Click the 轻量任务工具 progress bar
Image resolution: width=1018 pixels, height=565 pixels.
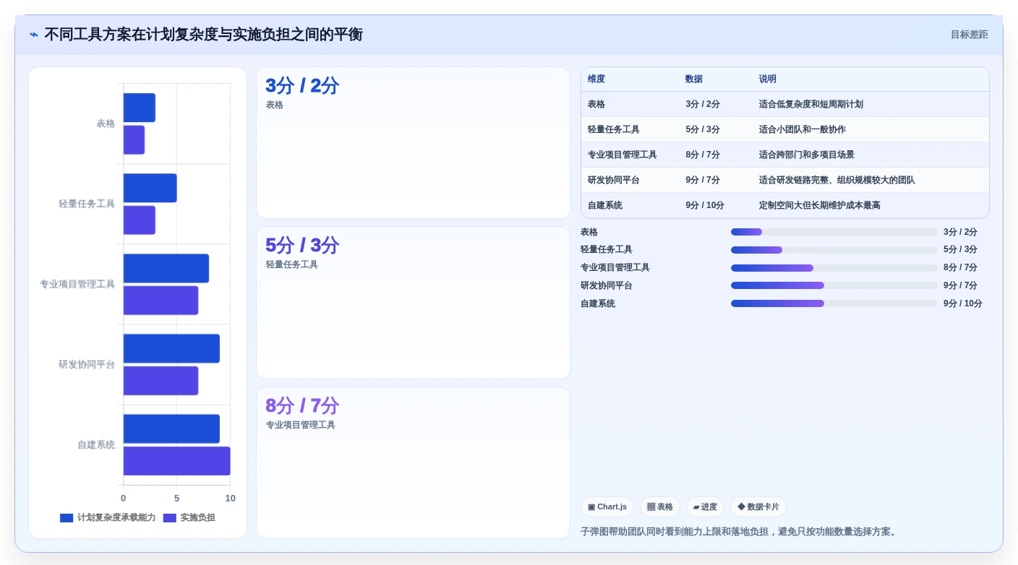tap(834, 250)
